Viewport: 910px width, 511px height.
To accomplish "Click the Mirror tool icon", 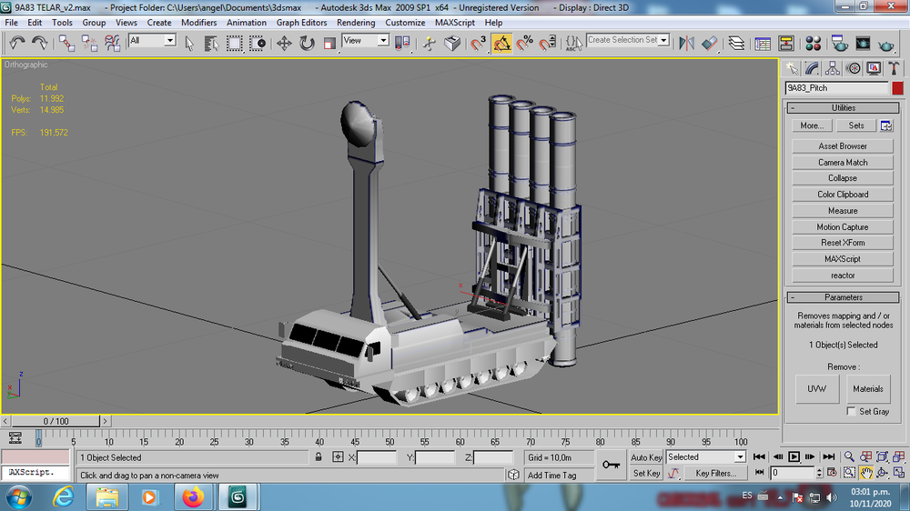I will (x=686, y=43).
